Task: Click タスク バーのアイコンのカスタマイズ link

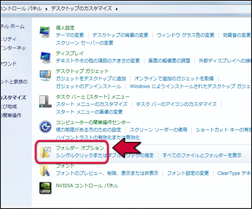Action: tap(176, 104)
